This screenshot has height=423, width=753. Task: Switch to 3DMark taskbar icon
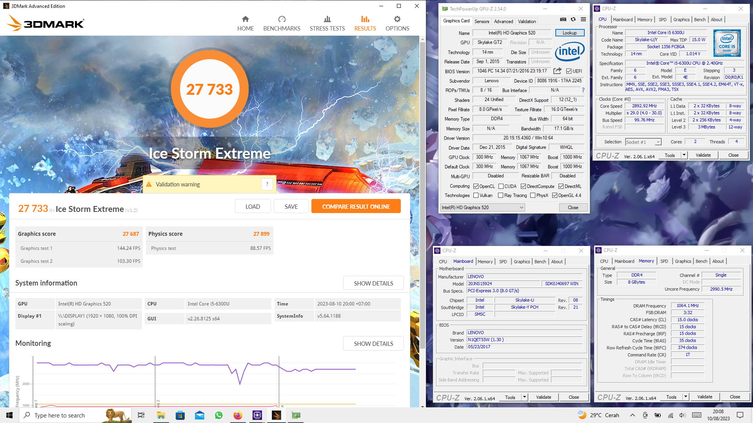pos(276,415)
